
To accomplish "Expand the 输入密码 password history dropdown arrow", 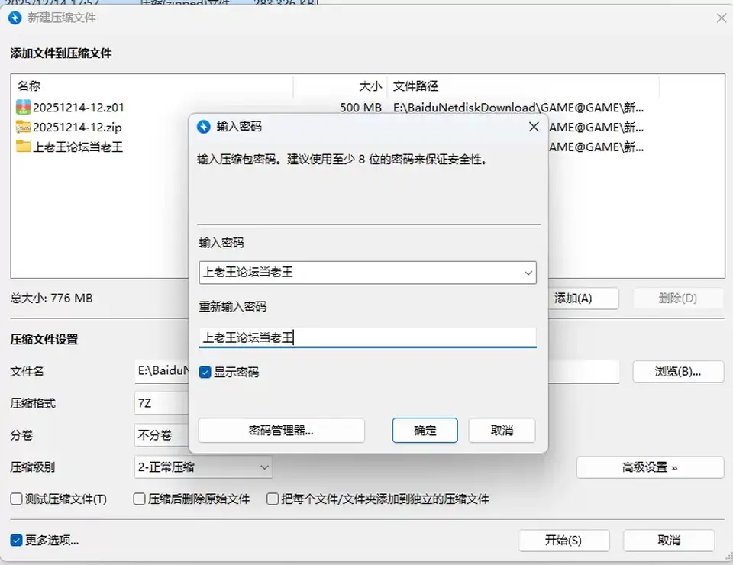I will click(528, 273).
